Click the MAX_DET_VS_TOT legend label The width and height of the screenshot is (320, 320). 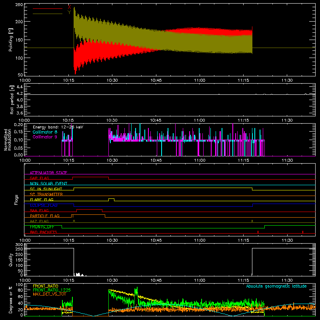49,294
